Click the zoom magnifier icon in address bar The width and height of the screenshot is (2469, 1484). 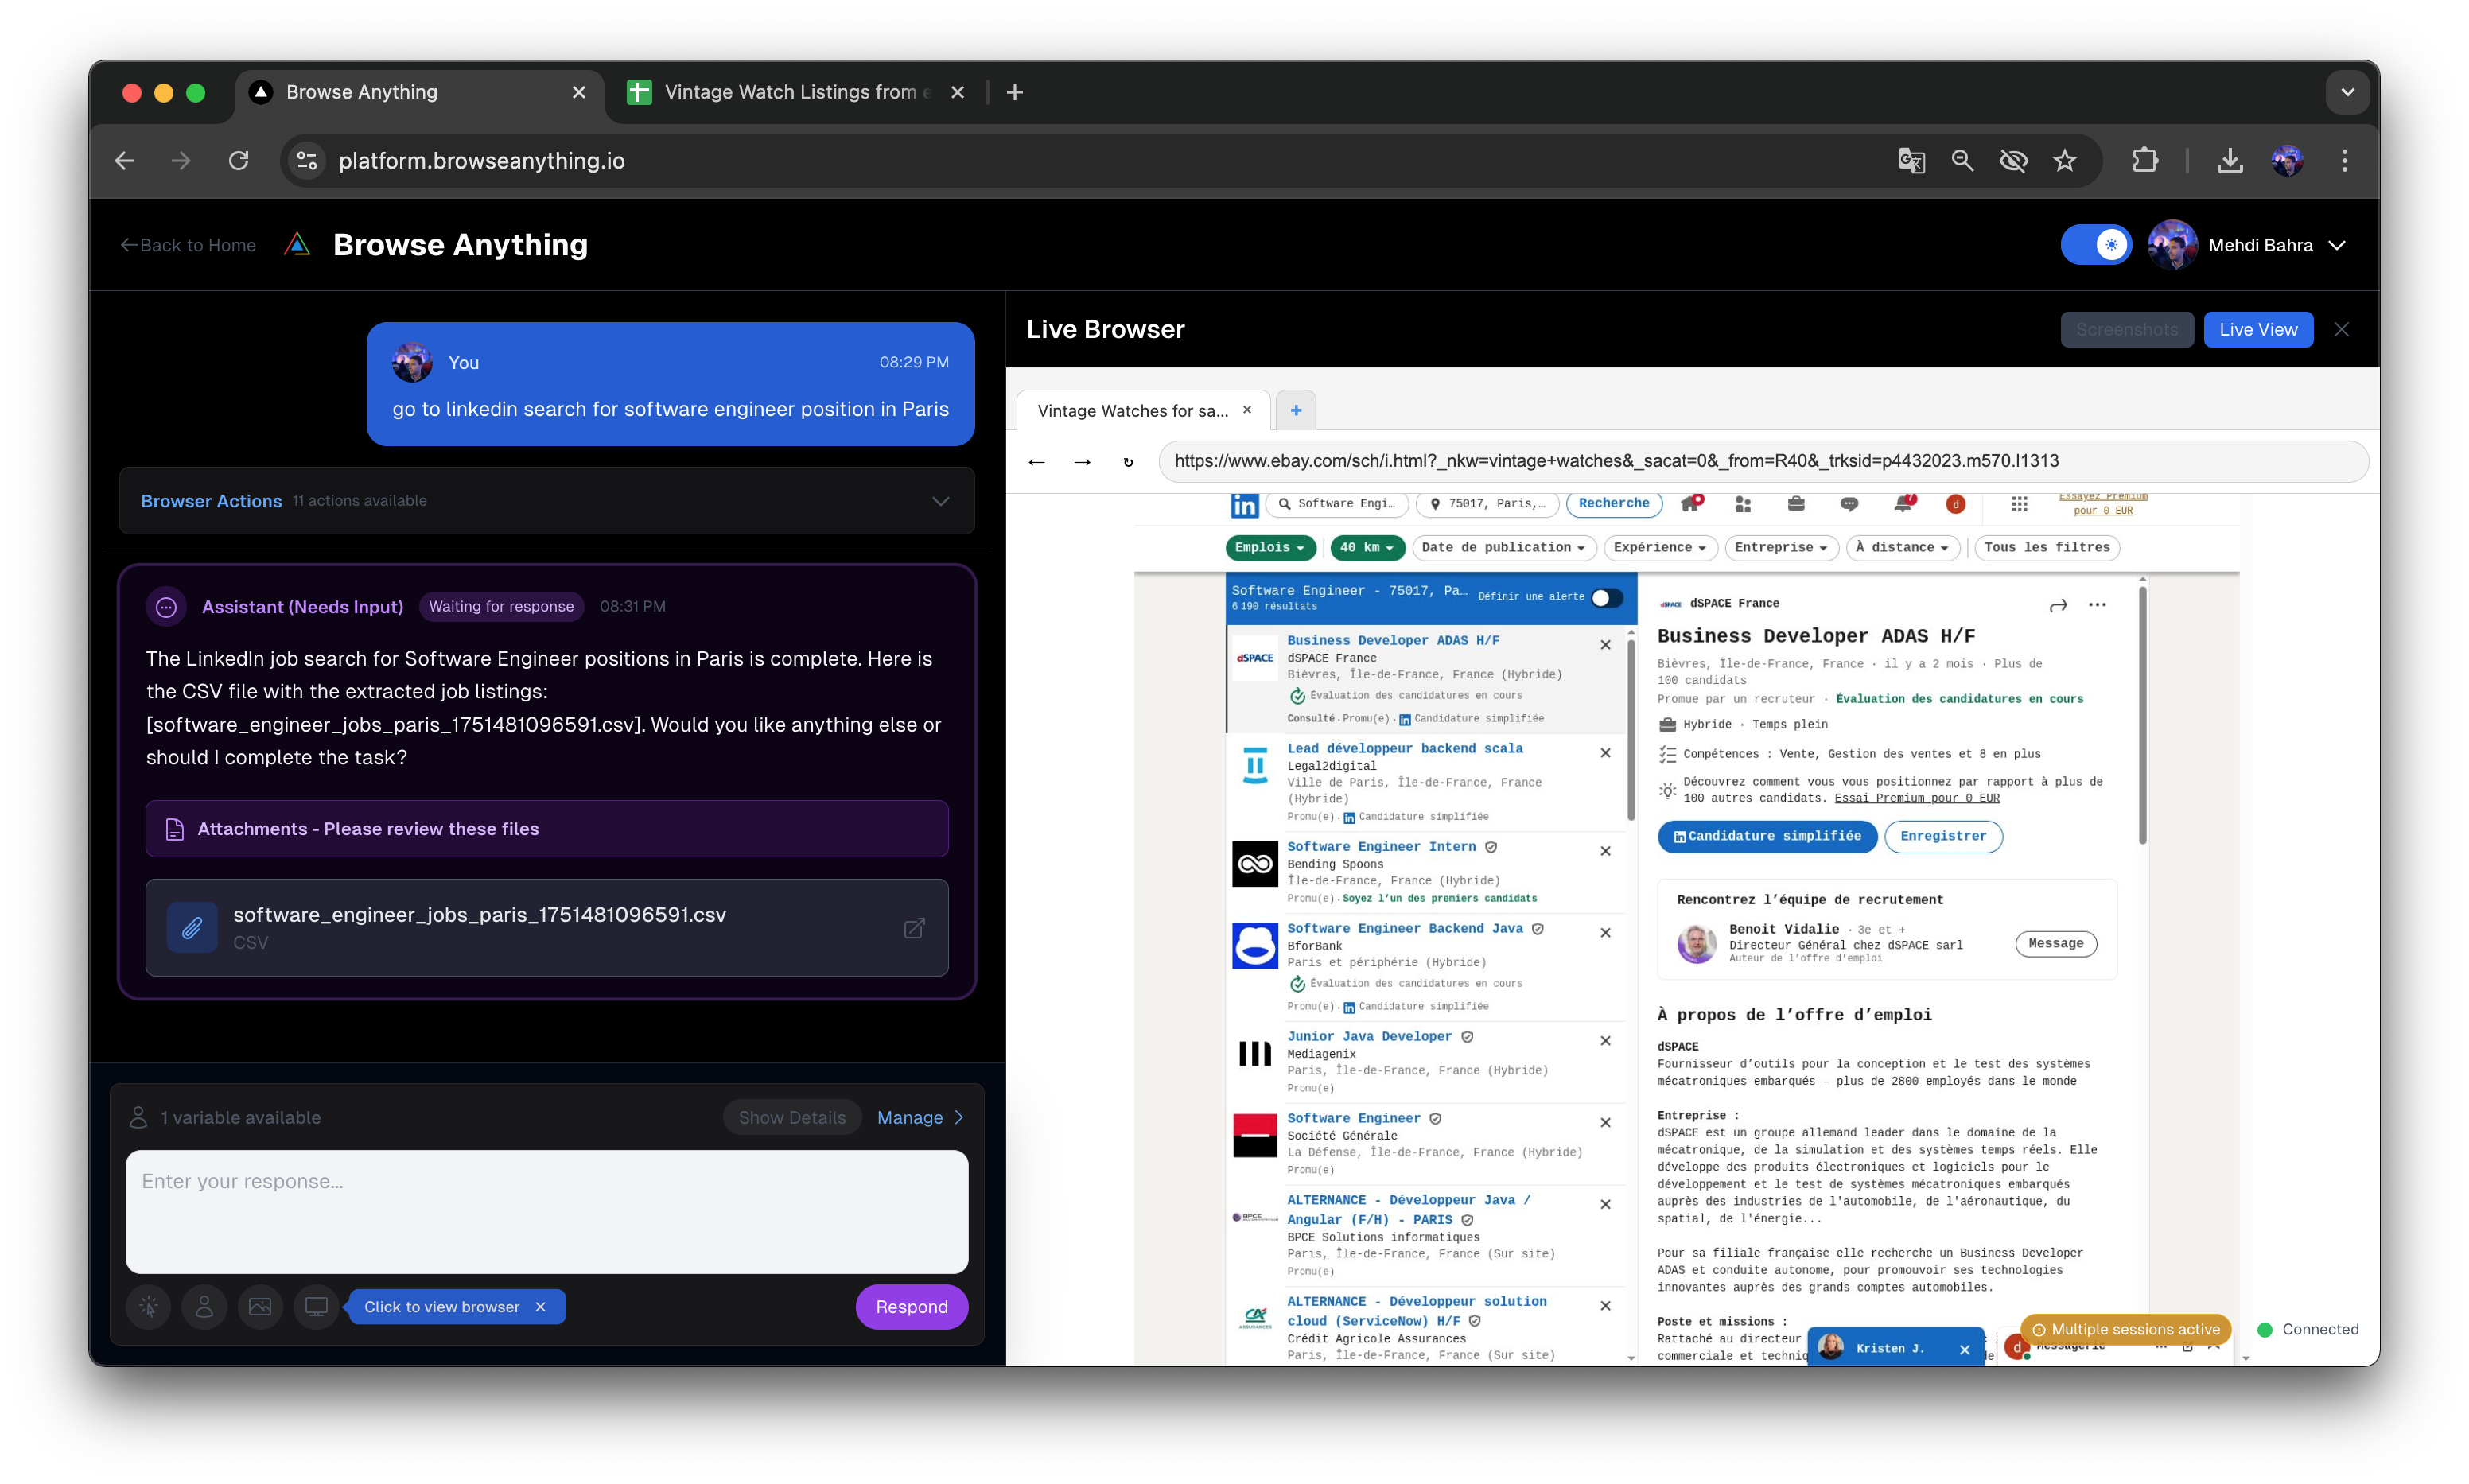[x=1962, y=160]
